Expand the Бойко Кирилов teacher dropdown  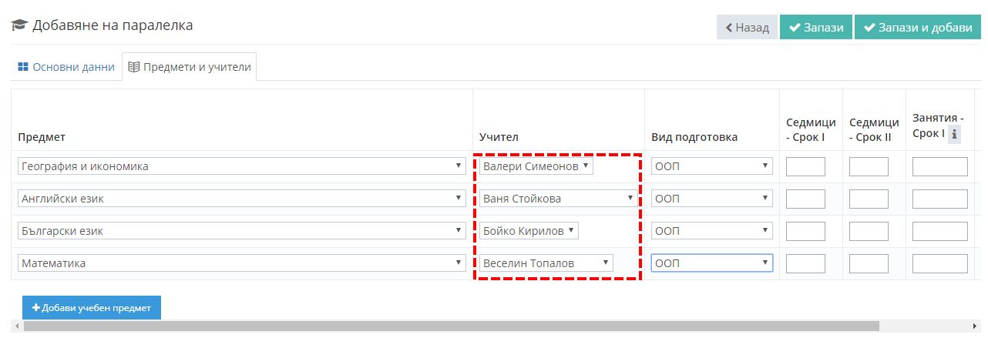click(529, 231)
